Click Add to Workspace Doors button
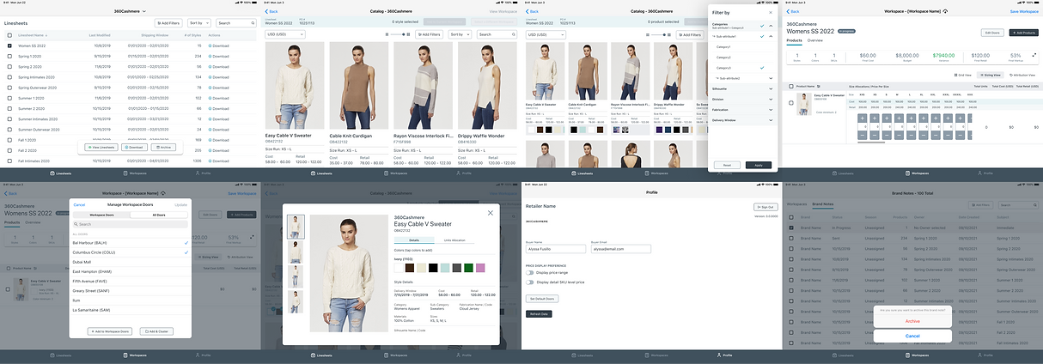 click(x=109, y=331)
